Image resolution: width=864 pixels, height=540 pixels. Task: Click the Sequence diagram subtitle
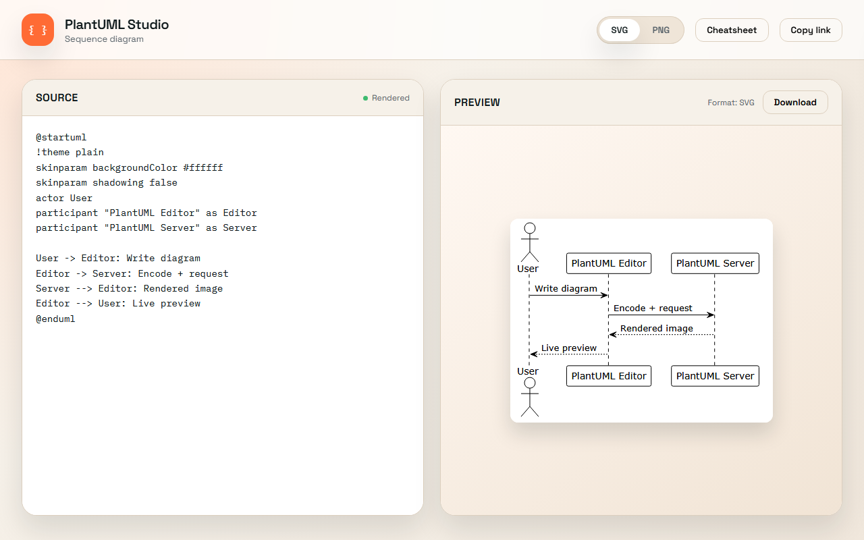pos(104,39)
